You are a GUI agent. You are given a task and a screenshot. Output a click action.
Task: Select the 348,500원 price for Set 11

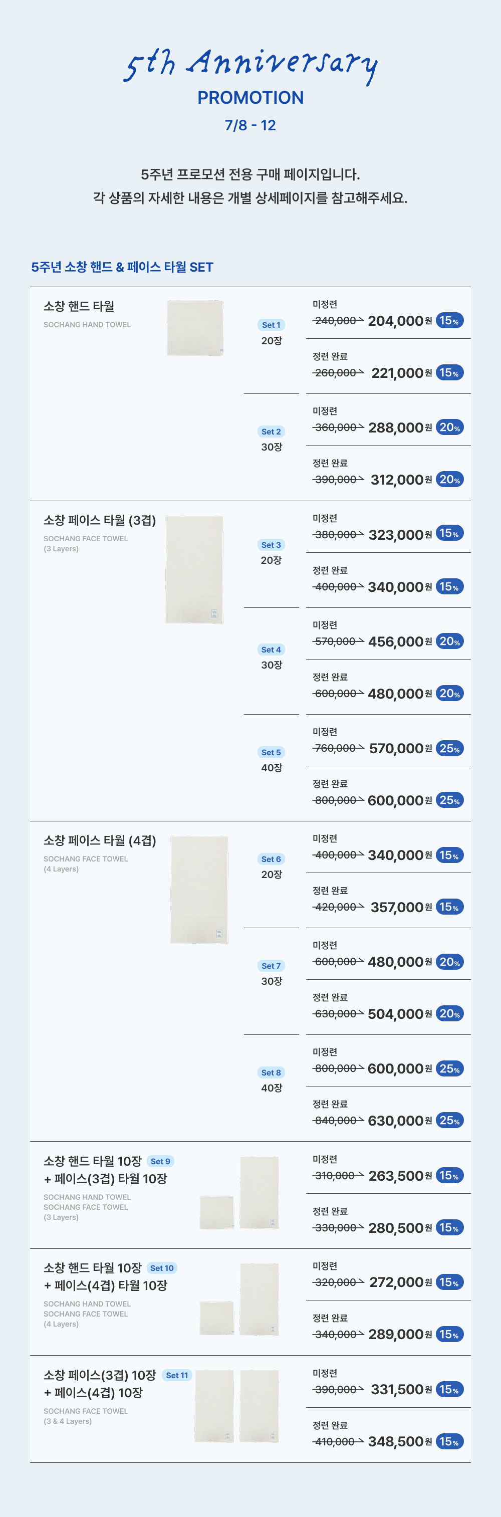pyautogui.click(x=400, y=1441)
